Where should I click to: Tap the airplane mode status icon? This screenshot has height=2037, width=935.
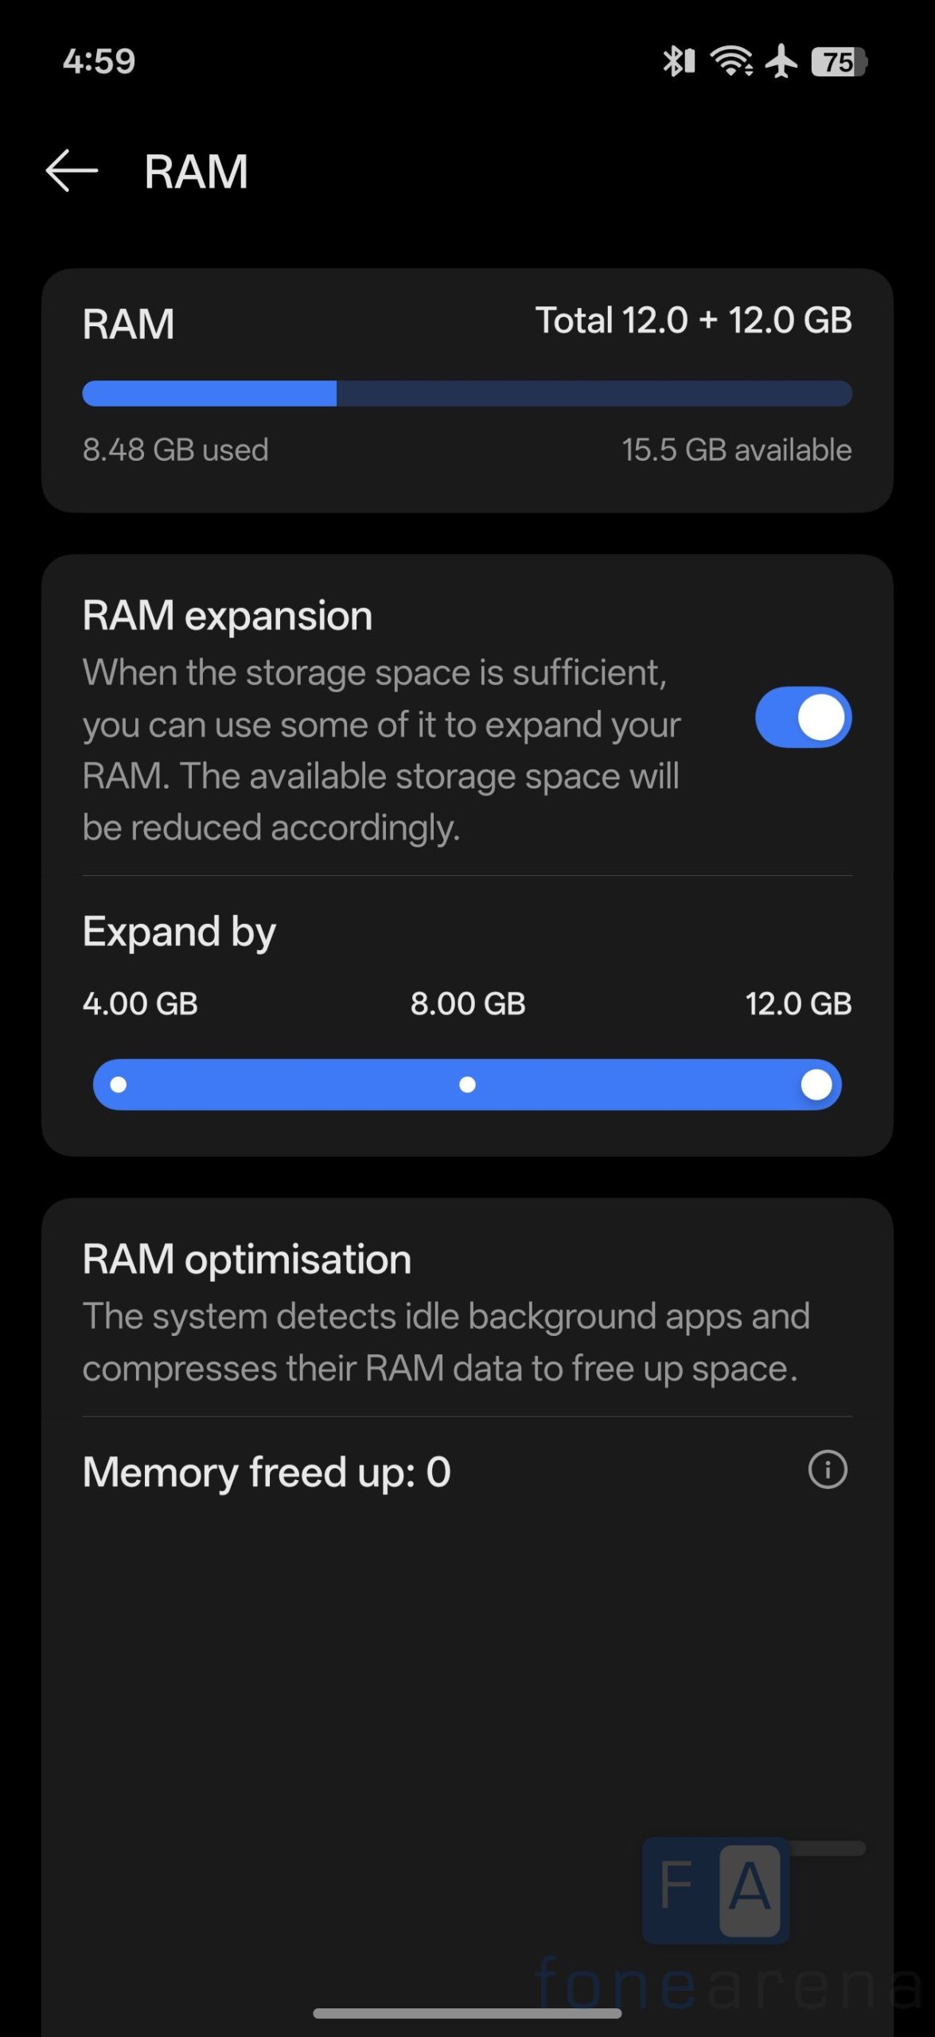[781, 61]
